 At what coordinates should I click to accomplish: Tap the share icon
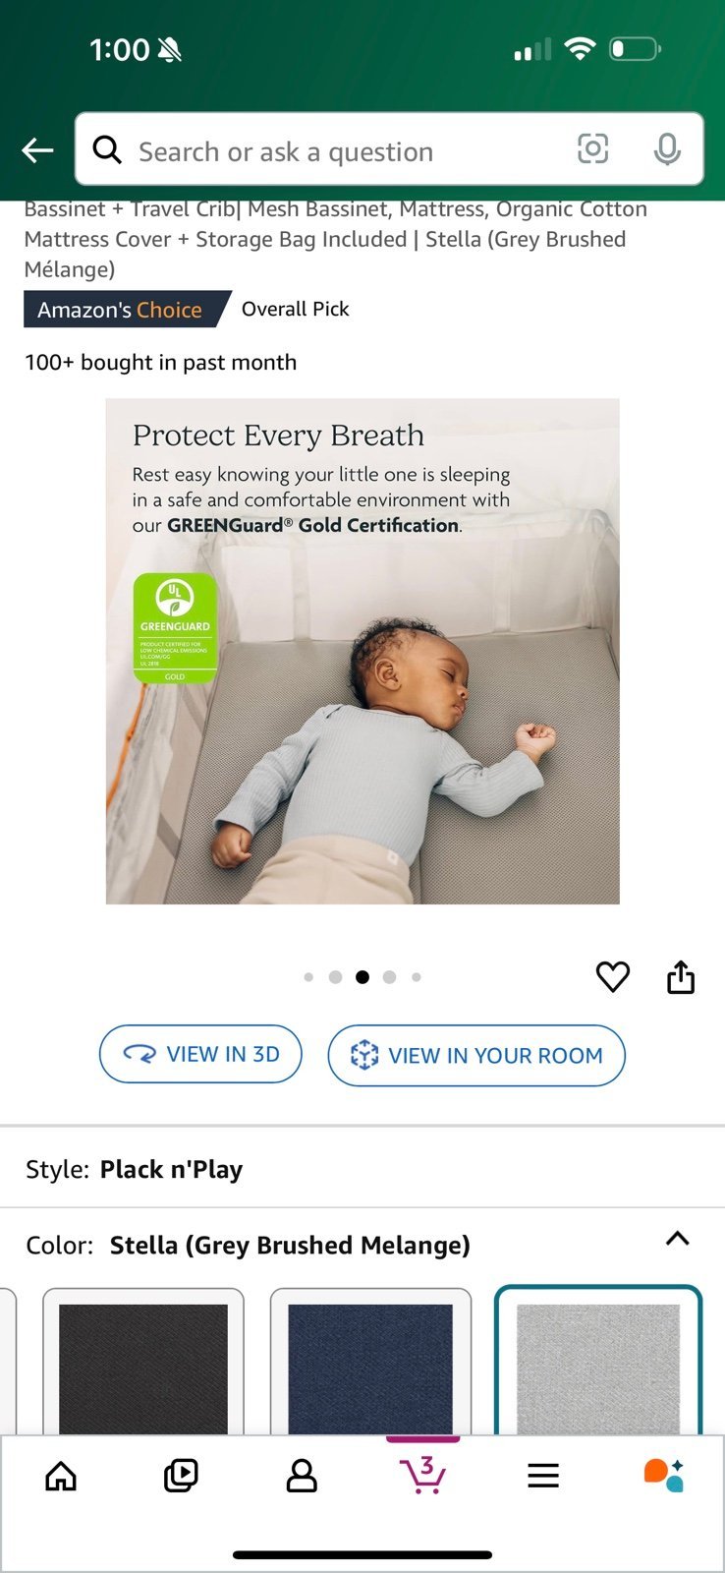click(681, 976)
